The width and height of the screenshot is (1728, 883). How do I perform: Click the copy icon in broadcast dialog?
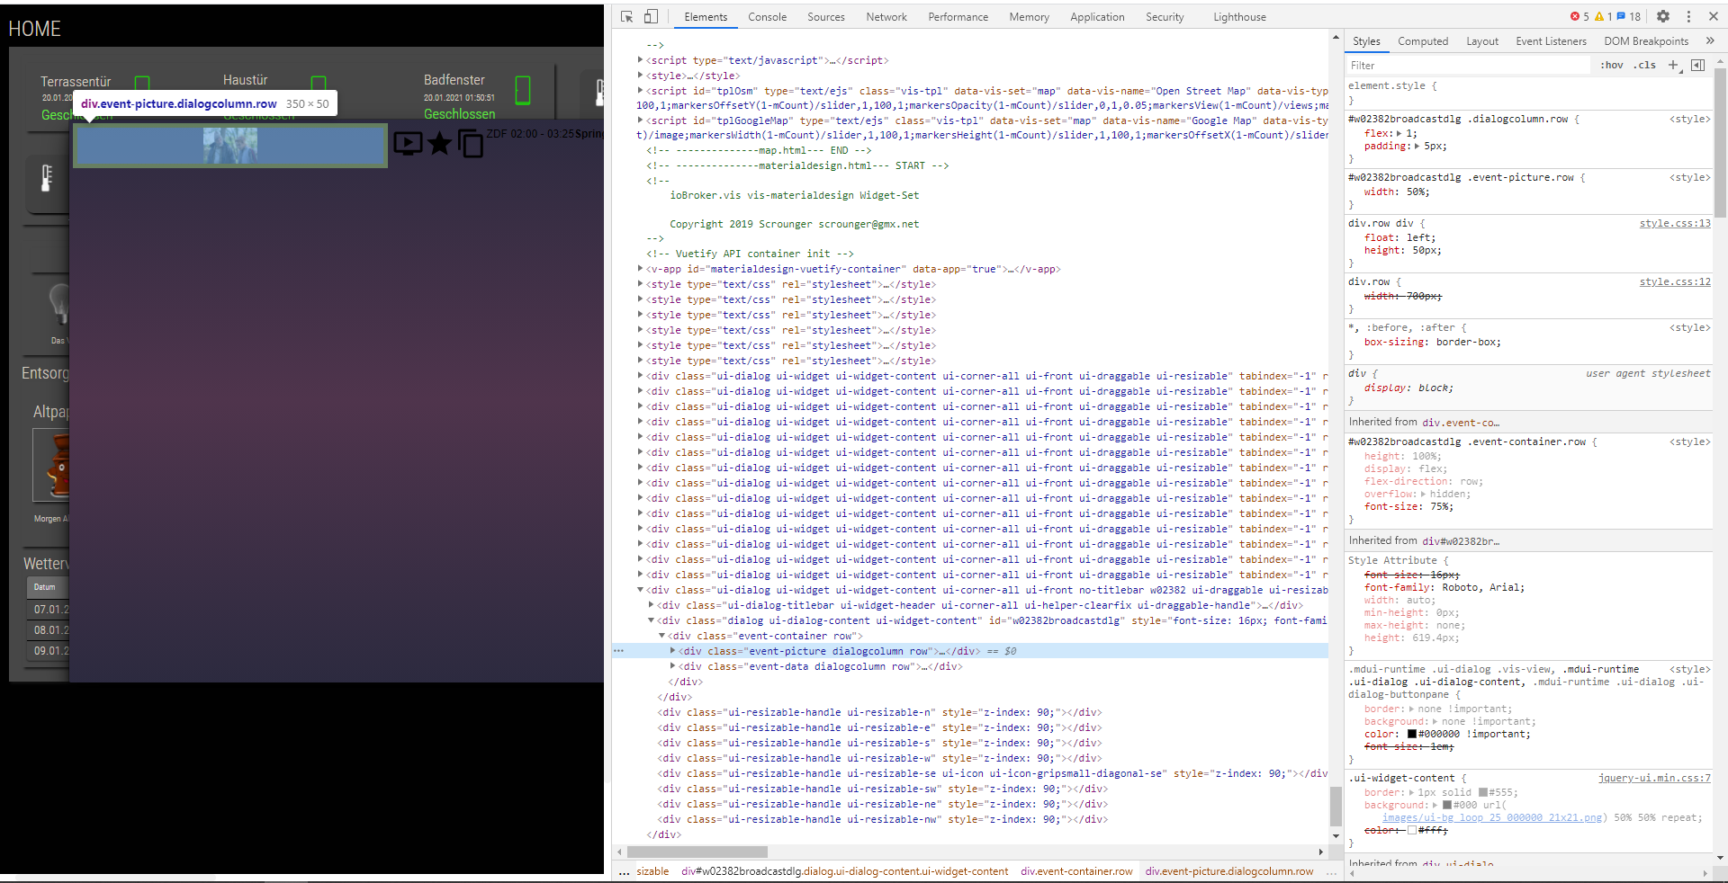pos(471,143)
